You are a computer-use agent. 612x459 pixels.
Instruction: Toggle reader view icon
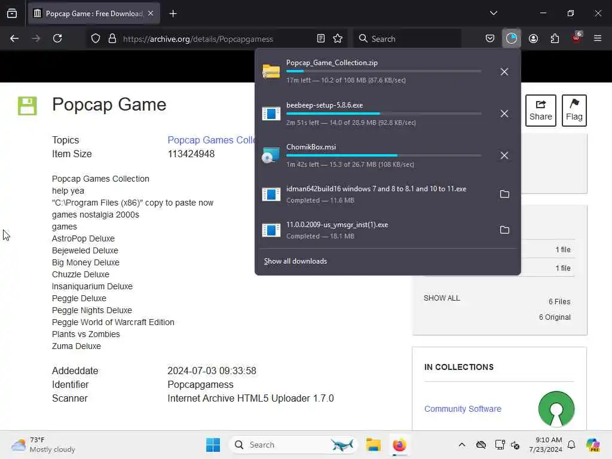(x=321, y=39)
